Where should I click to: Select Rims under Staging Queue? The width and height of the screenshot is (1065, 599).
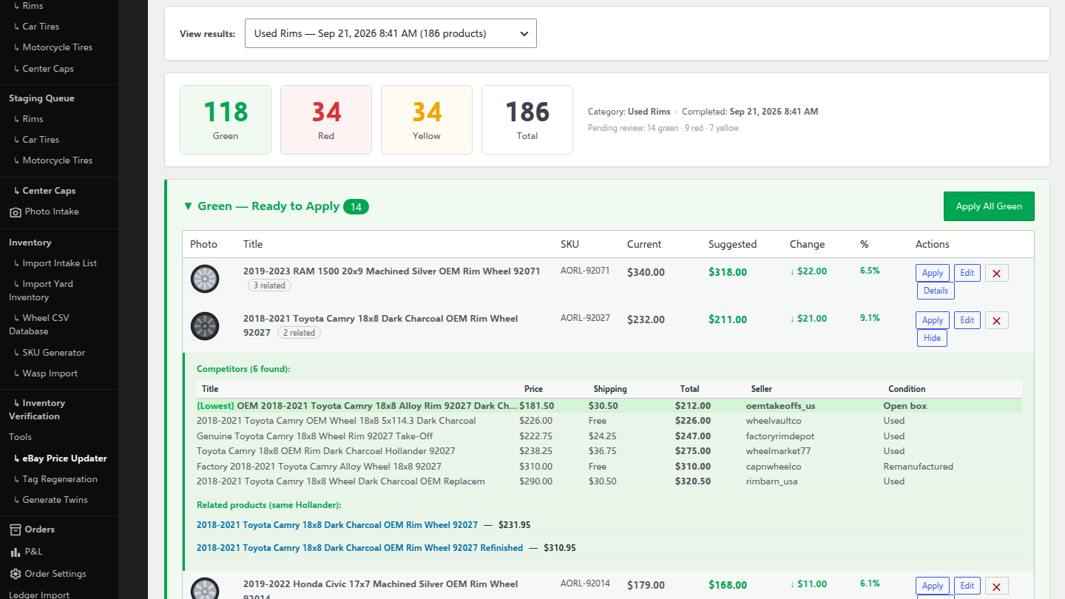point(33,119)
